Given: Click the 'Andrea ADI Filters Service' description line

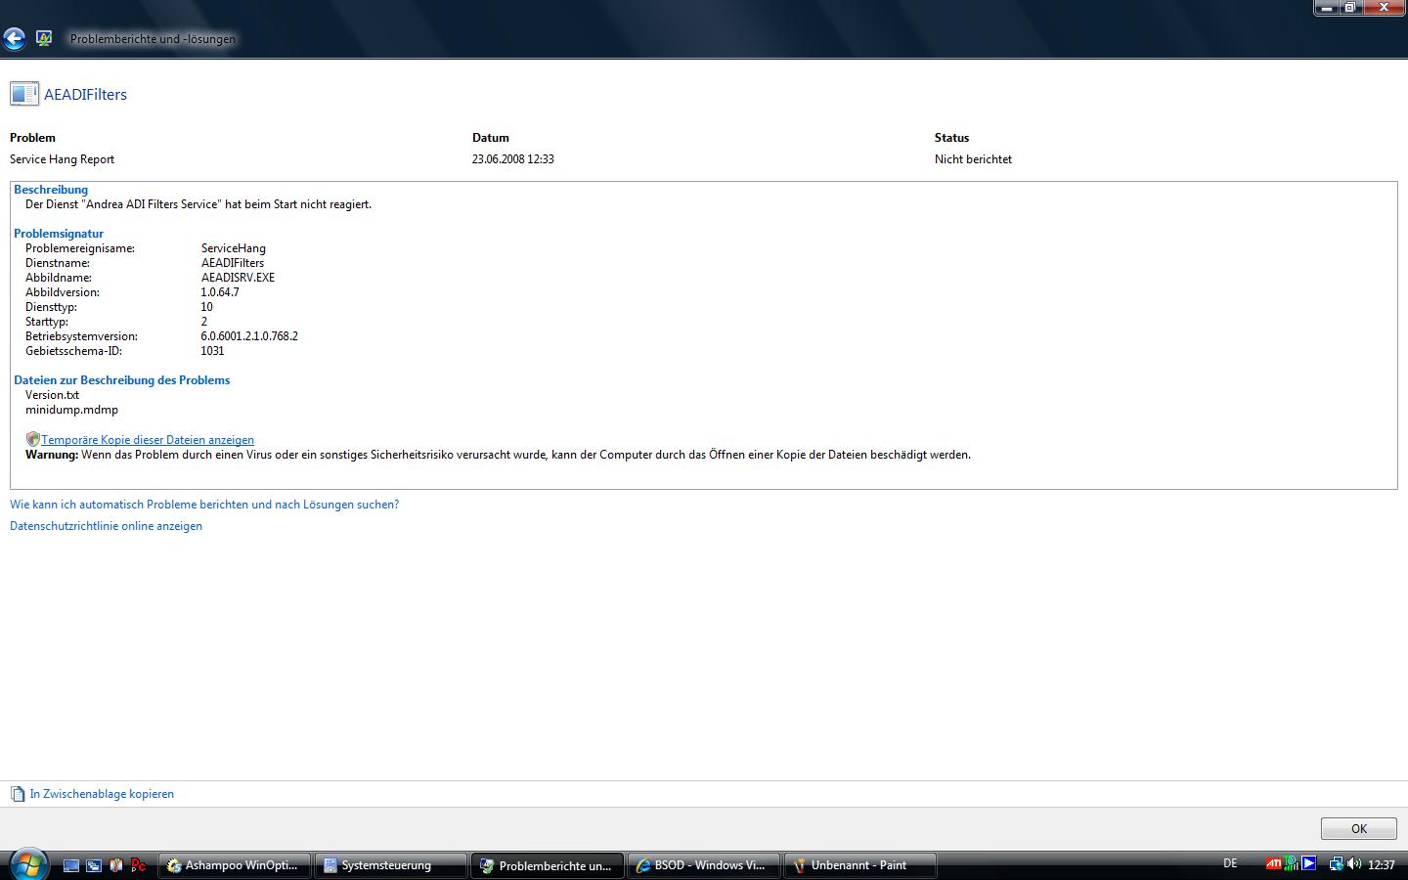Looking at the screenshot, I should point(198,204).
